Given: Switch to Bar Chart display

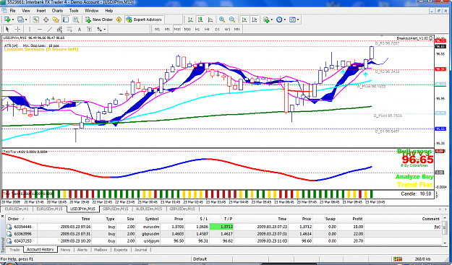Looking at the screenshot, I should pyautogui.click(x=190, y=19).
